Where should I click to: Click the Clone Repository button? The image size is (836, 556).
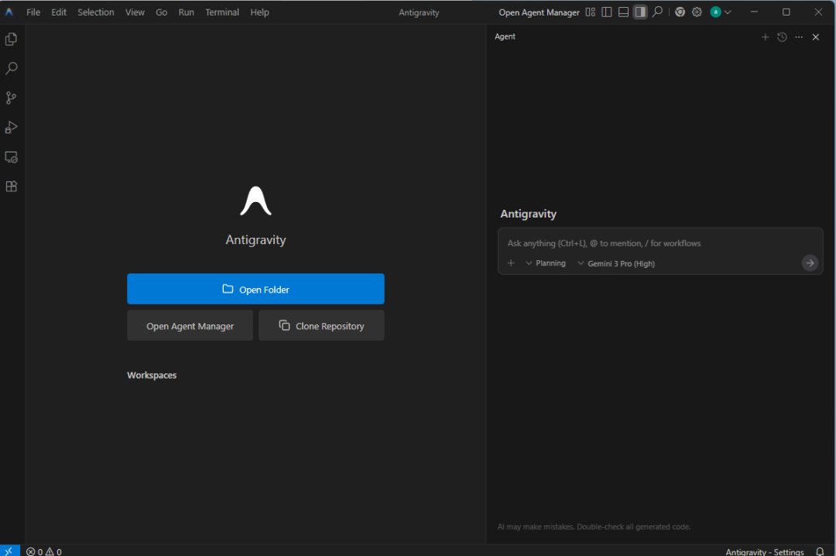pyautogui.click(x=321, y=326)
